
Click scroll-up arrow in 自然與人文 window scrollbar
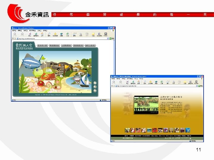tap(114, 41)
